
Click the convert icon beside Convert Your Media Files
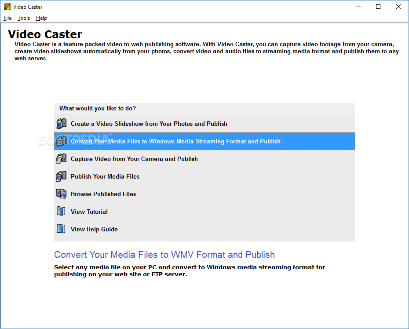[x=61, y=141]
